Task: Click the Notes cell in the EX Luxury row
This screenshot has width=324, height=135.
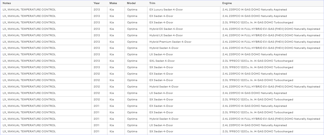Action: (46, 10)
